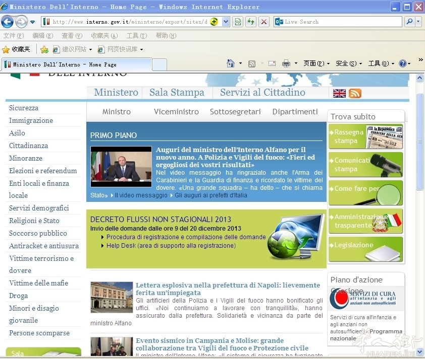Follow the Il video messaggio link

click(141, 195)
